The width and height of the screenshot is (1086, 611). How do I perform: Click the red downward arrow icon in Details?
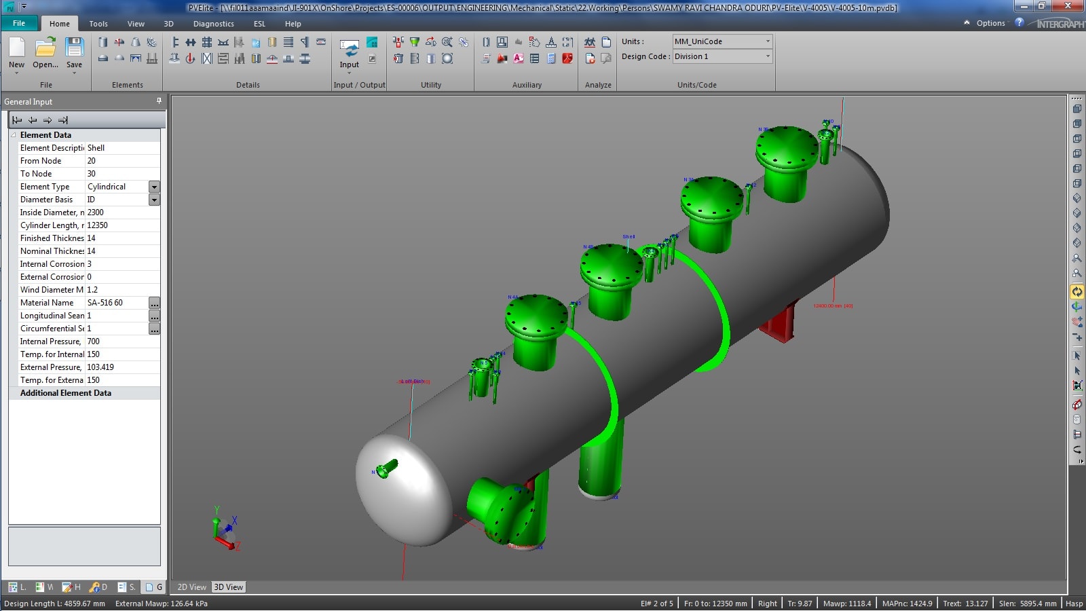(191, 58)
